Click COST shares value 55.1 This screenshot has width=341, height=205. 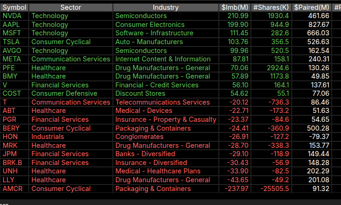pos(271,93)
